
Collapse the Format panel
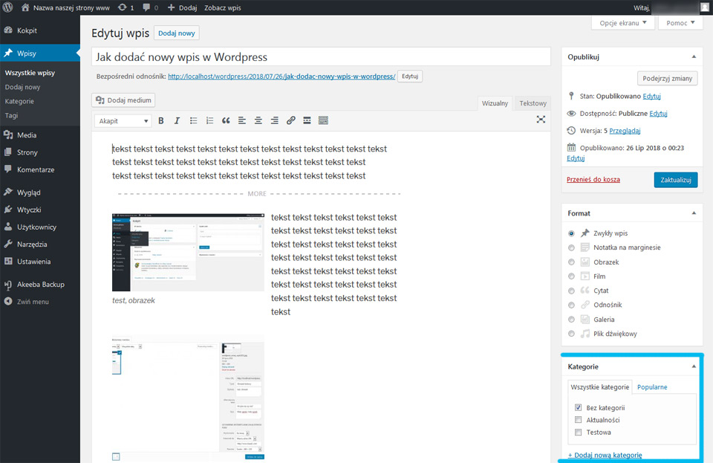click(x=694, y=213)
